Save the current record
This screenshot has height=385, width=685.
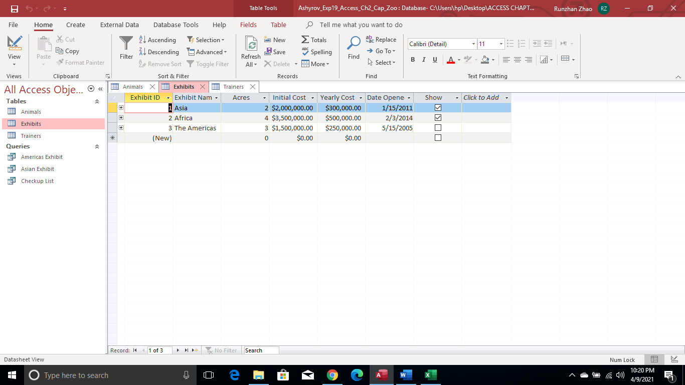[x=275, y=52]
